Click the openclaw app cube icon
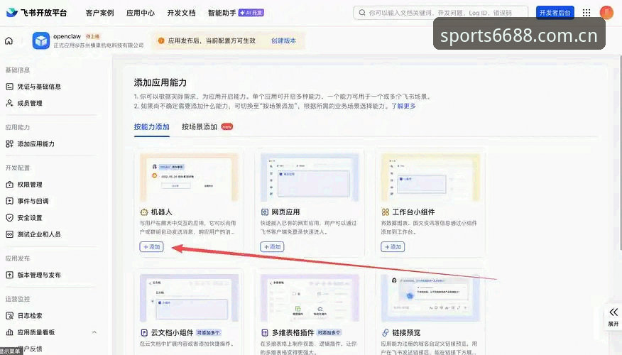Screen dimensions: 622x355 click(41, 40)
